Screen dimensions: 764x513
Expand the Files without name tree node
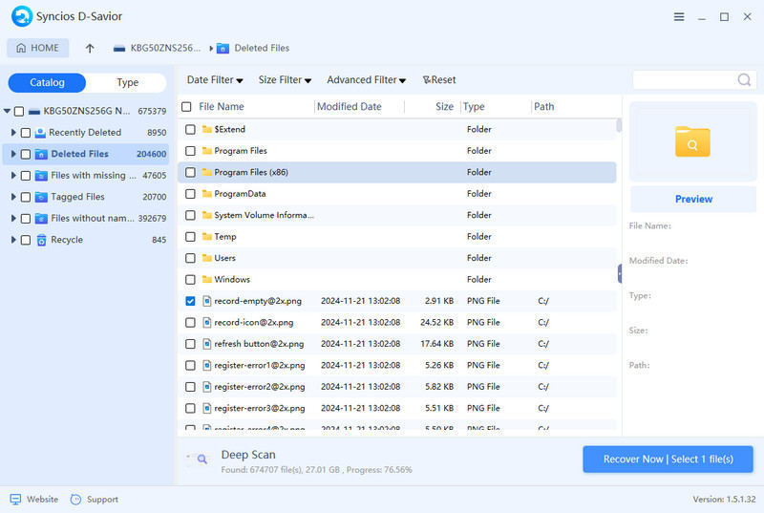13,219
